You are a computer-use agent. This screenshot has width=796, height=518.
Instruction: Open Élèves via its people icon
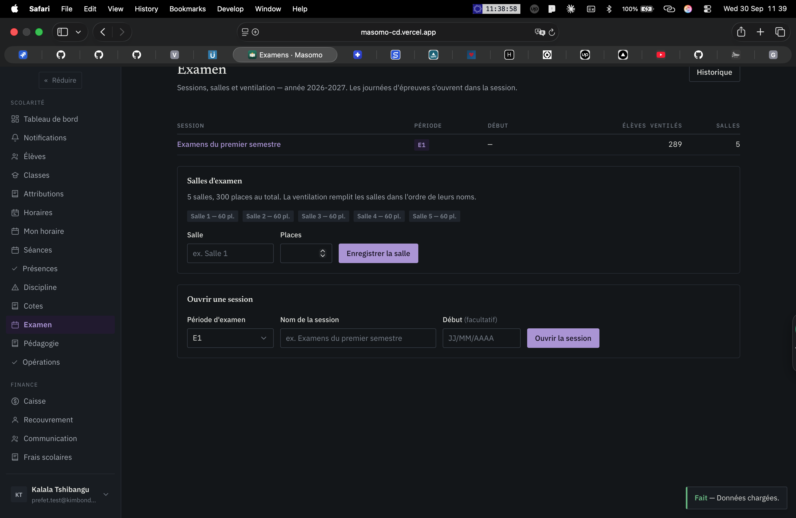(x=15, y=156)
